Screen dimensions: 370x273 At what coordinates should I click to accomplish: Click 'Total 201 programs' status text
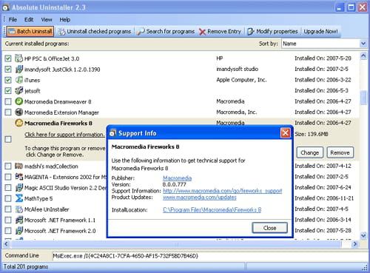point(26,266)
